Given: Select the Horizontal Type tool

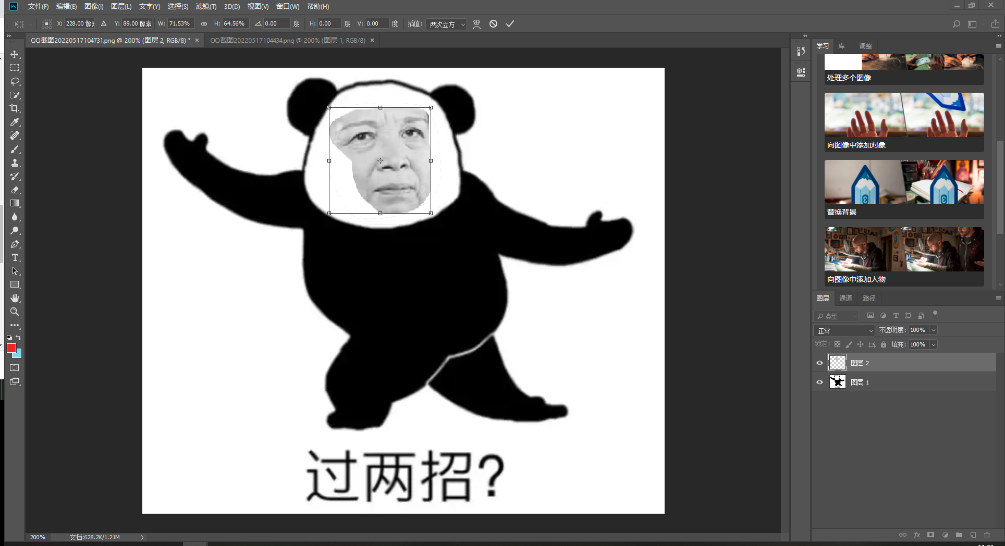Looking at the screenshot, I should [15, 257].
